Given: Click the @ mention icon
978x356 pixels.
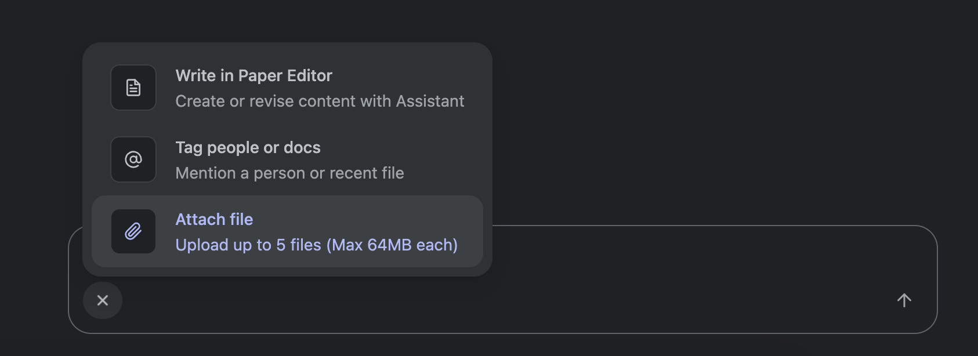Looking at the screenshot, I should click(x=133, y=159).
